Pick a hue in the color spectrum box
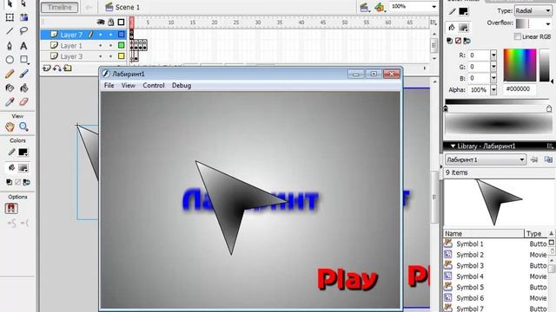556x312 pixels. pyautogui.click(x=520, y=65)
